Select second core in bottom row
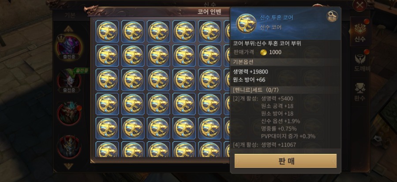 [133, 149]
